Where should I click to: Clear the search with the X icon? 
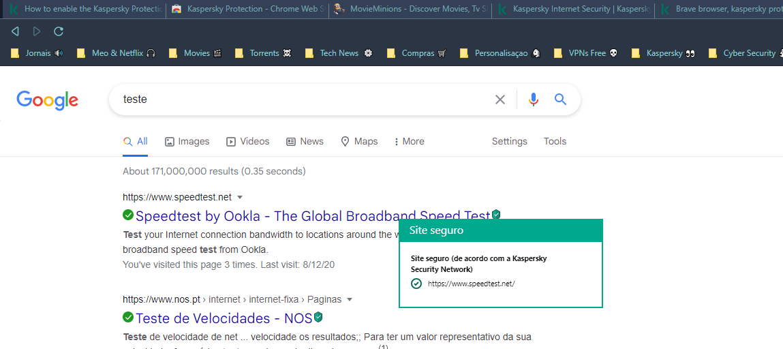500,100
